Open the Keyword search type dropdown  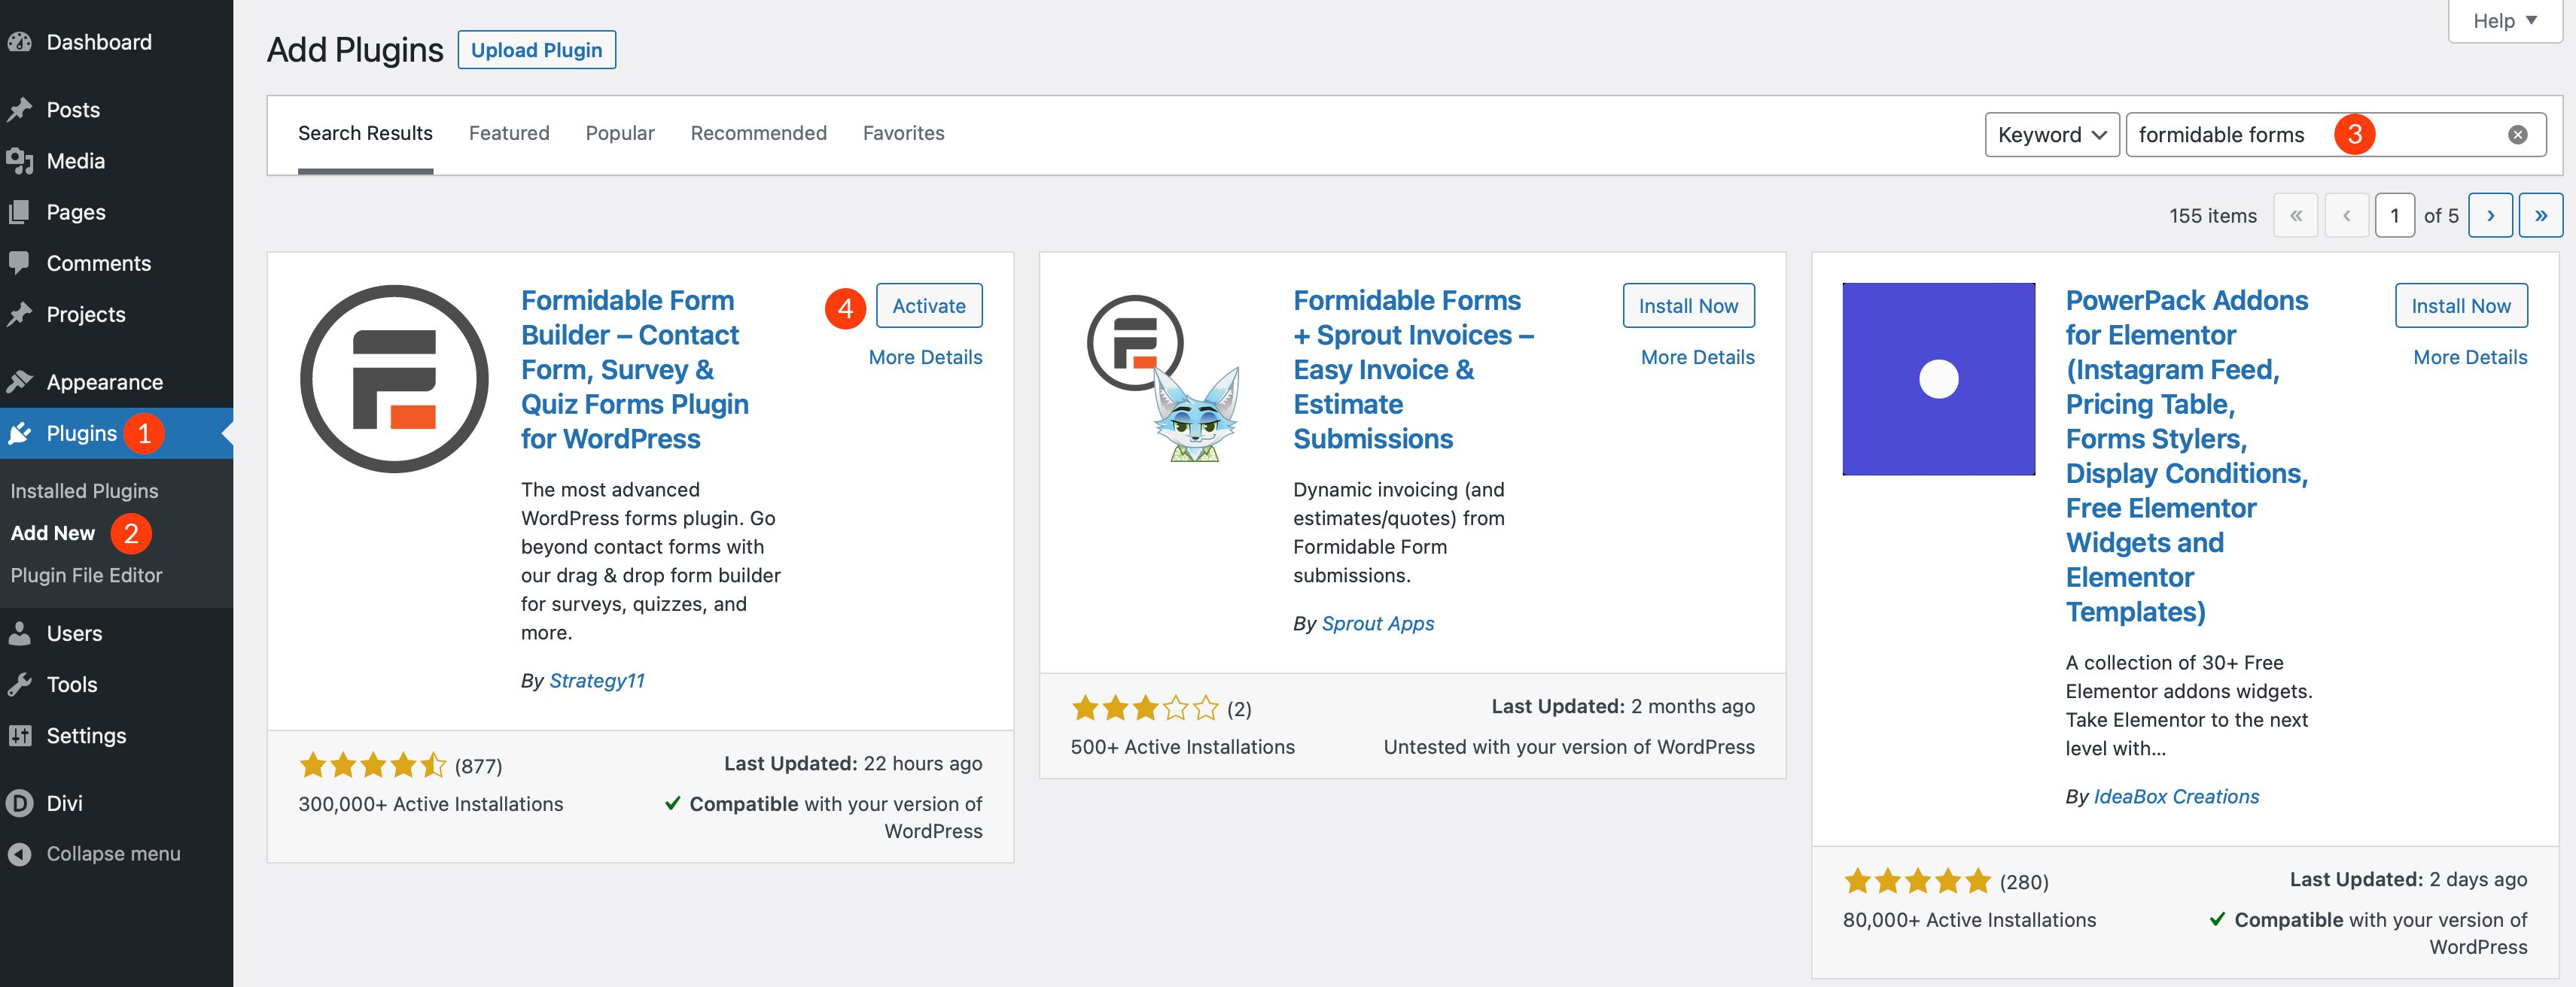[2051, 134]
